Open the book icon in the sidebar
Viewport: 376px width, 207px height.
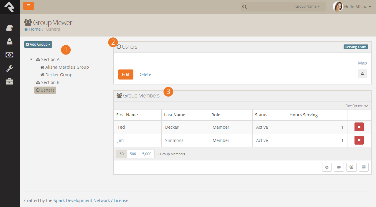(x=9, y=28)
